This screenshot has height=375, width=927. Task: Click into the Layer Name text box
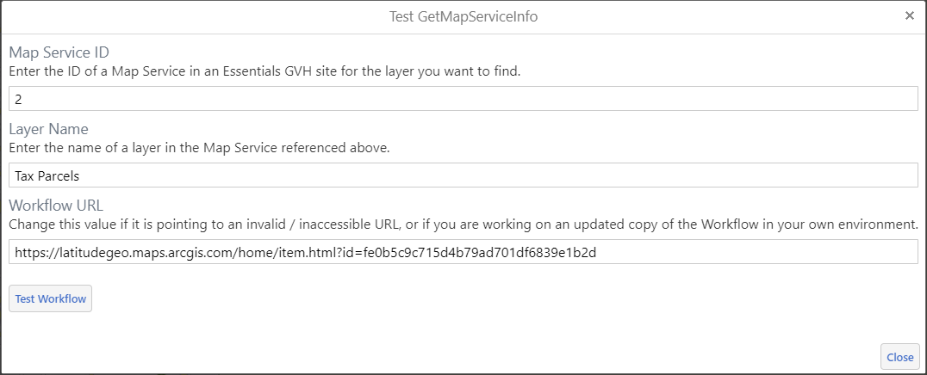463,175
